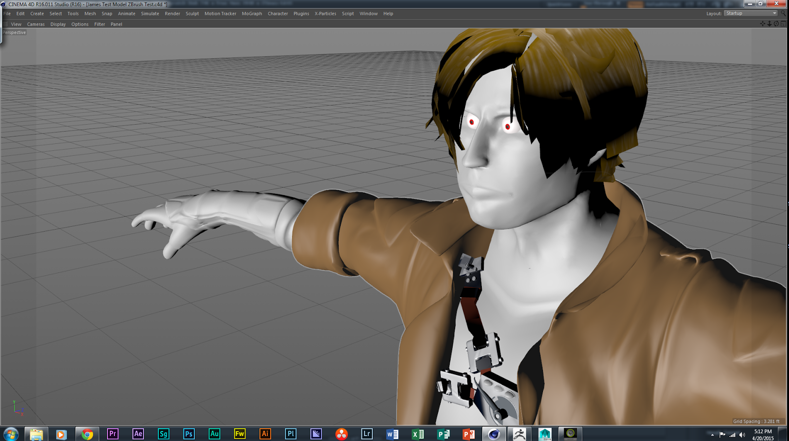The height and width of the screenshot is (441, 789).
Task: Open Microsoft Excel taskbar icon
Action: (418, 434)
